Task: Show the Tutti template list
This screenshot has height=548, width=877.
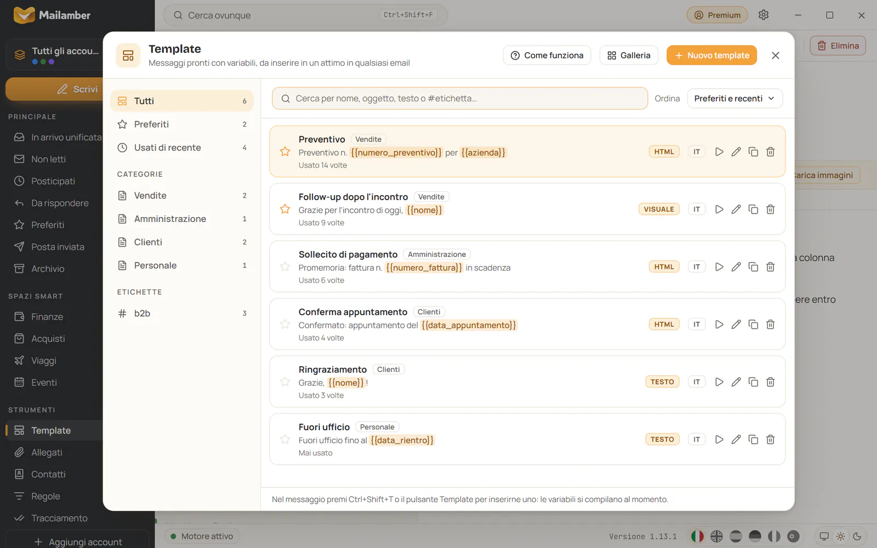Action: [x=182, y=101]
